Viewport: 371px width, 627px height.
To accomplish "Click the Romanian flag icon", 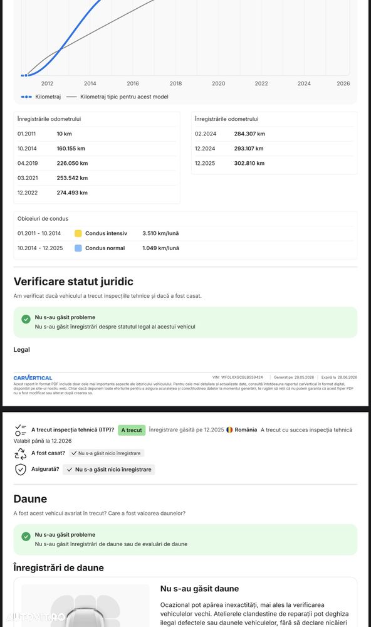I will 229,430.
